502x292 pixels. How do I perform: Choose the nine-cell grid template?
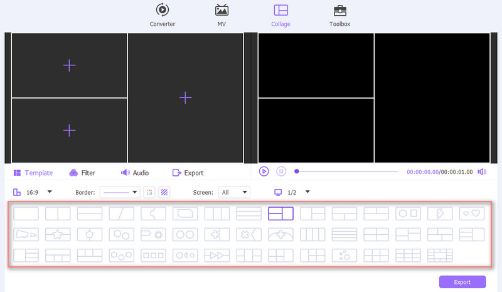pyautogui.click(x=409, y=256)
